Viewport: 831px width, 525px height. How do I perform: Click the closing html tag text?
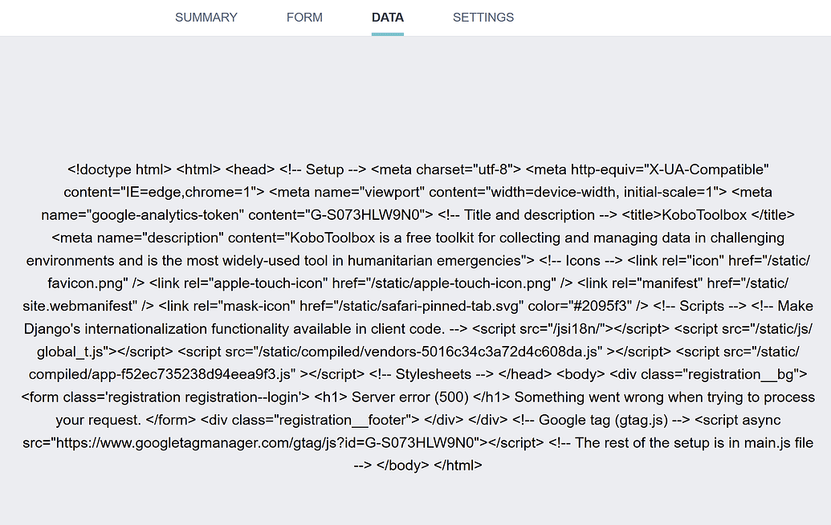459,465
